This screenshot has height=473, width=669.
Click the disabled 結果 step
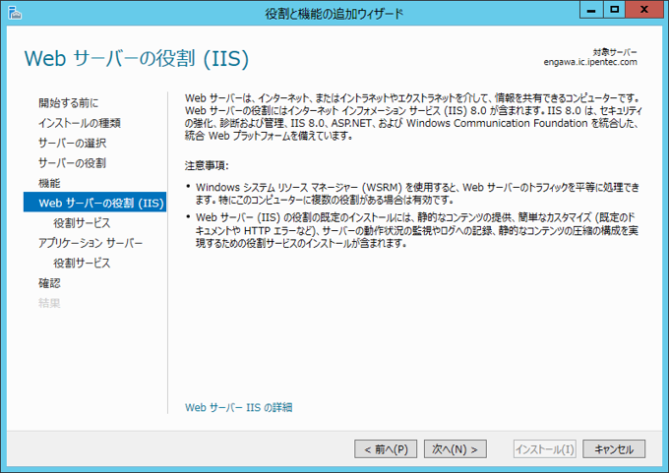(x=49, y=303)
